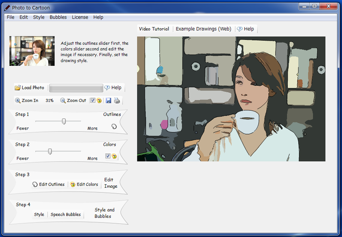
Task: Open the File menu
Action: tap(11, 17)
